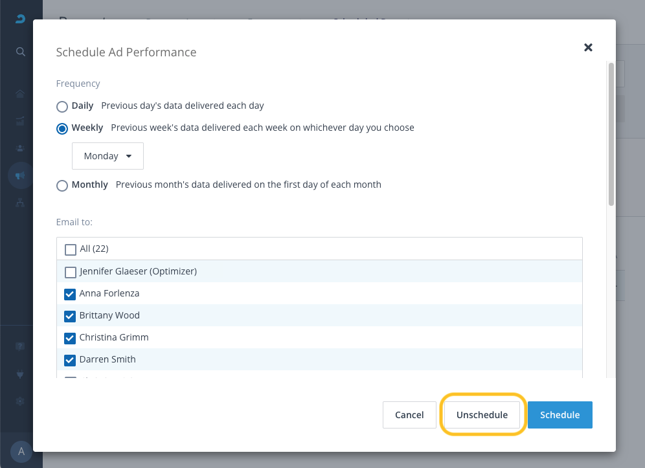
Task: Open the hierarchy icon in sidebar
Action: [x=19, y=203]
